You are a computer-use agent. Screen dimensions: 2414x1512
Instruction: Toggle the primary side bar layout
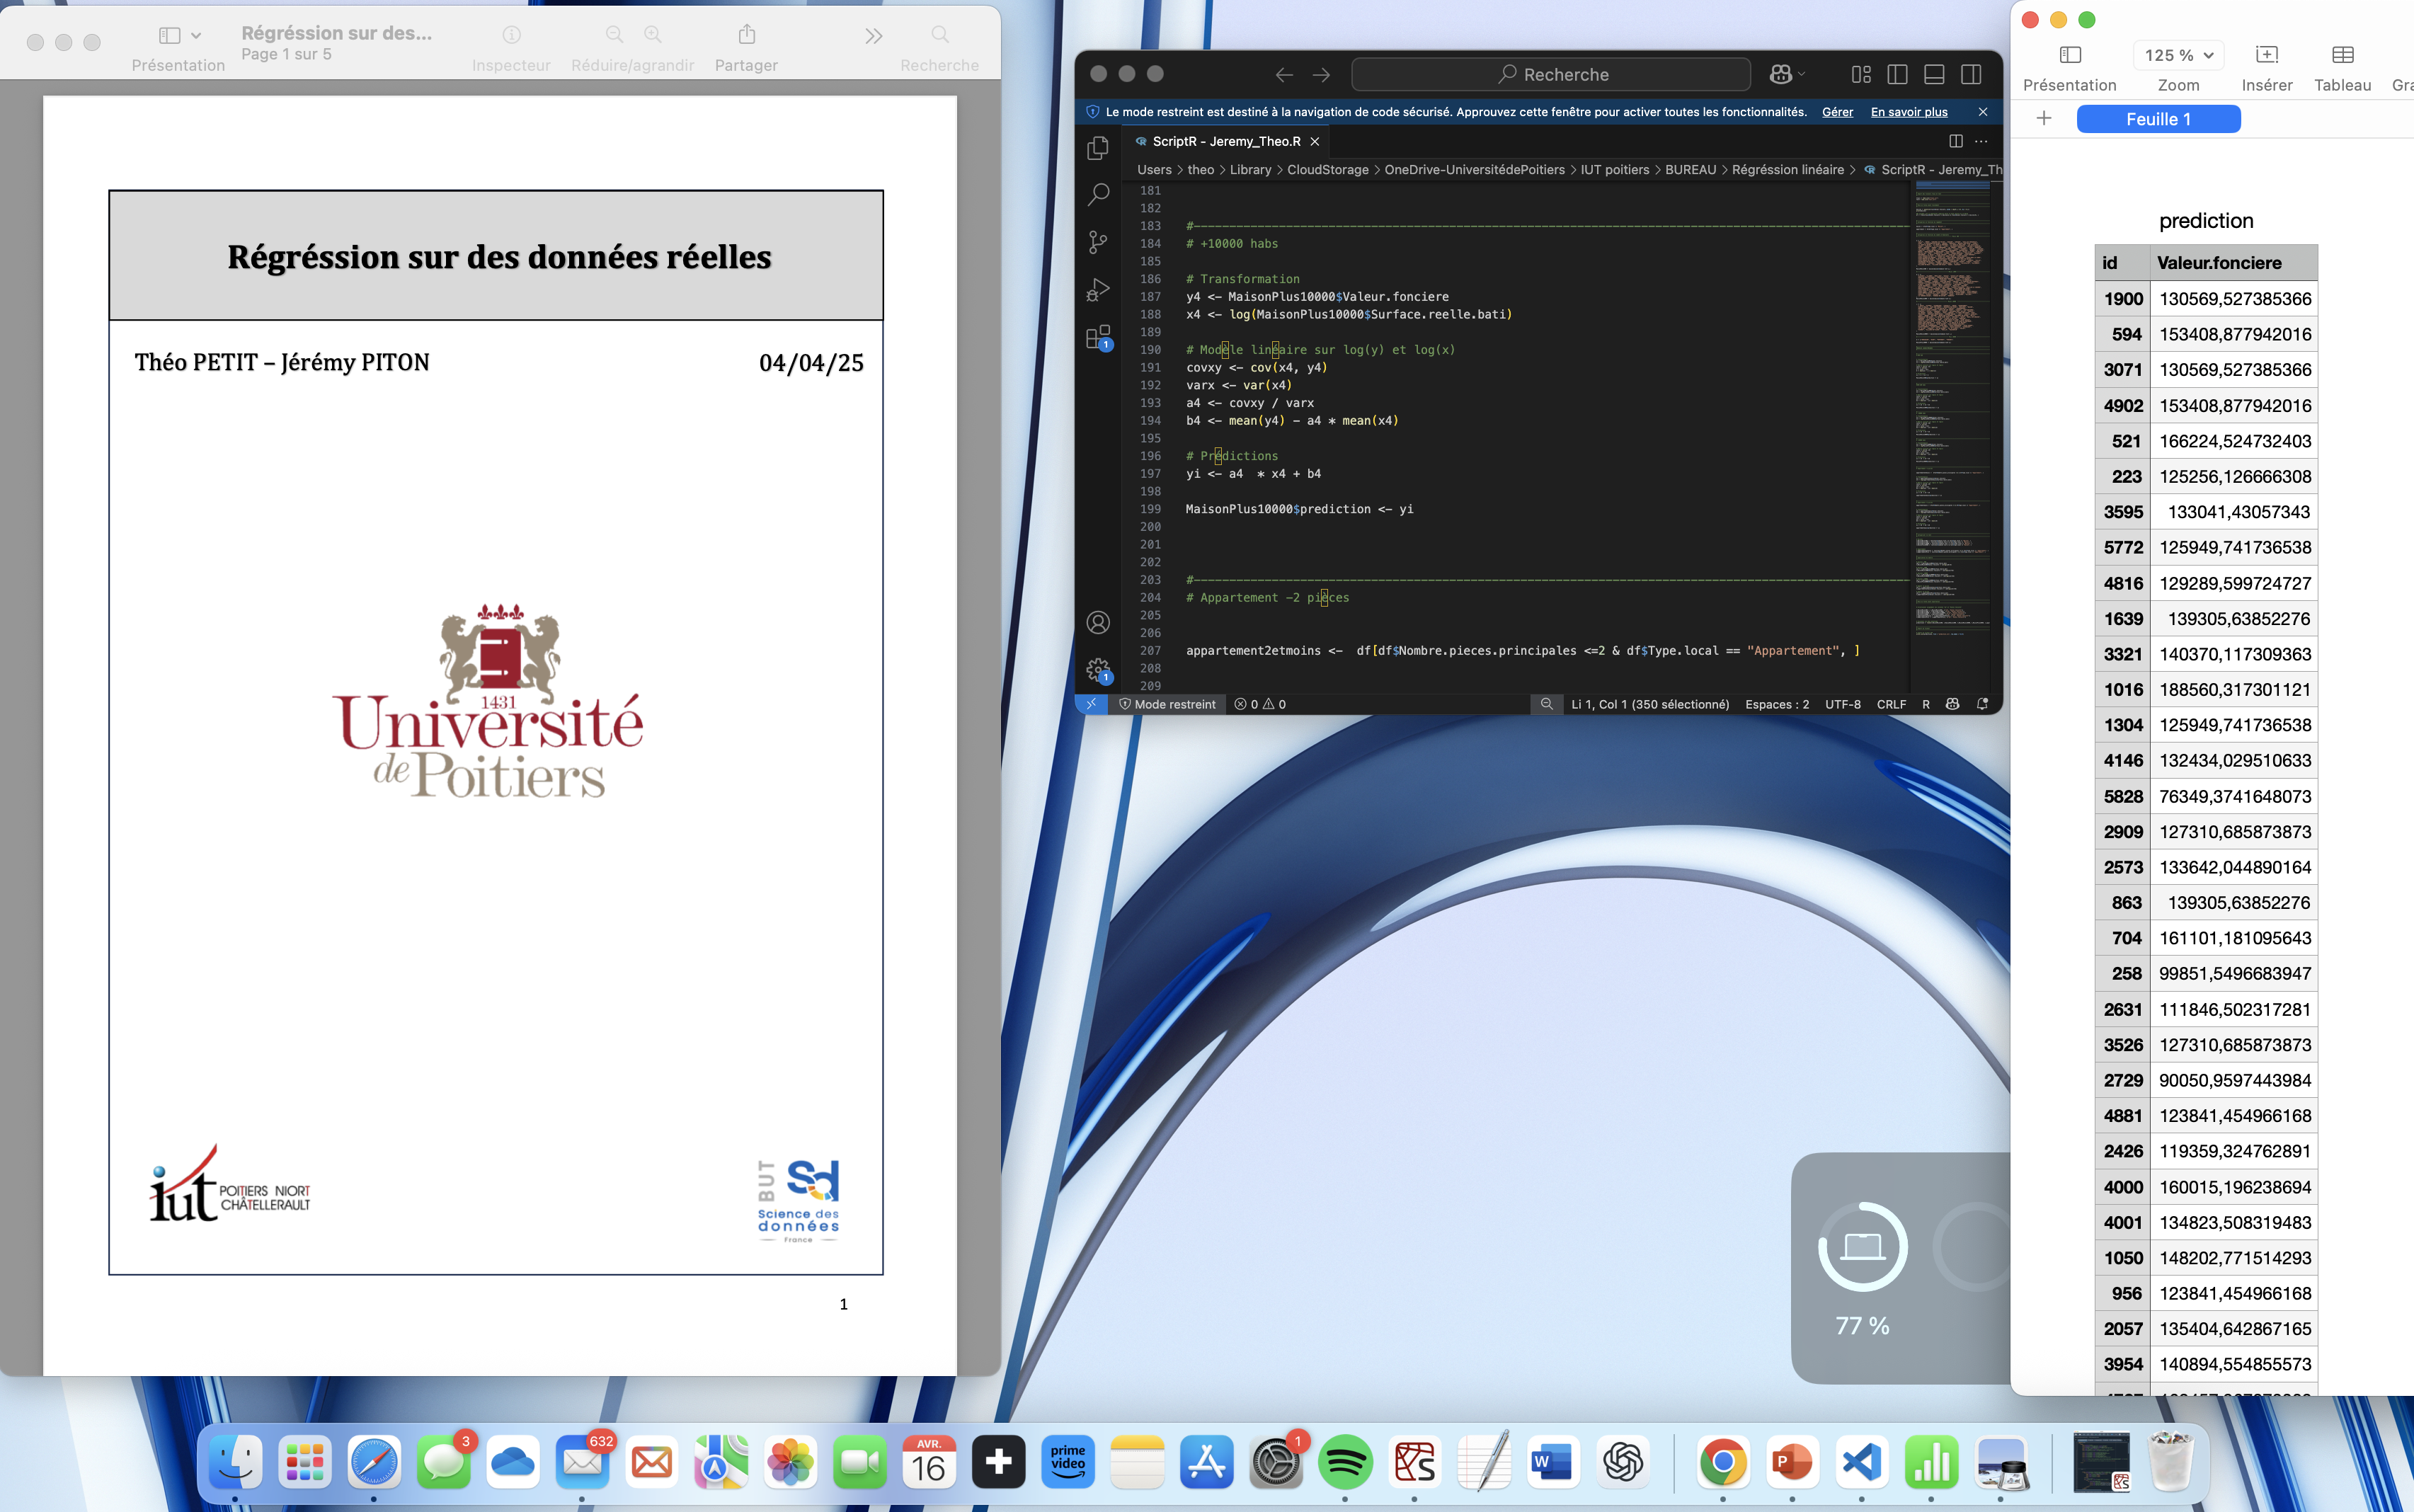coord(1897,74)
